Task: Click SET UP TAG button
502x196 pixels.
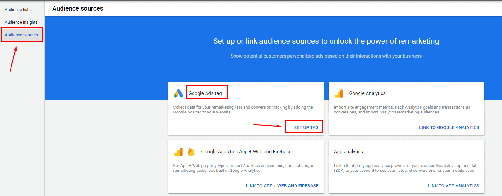Action: pyautogui.click(x=306, y=127)
